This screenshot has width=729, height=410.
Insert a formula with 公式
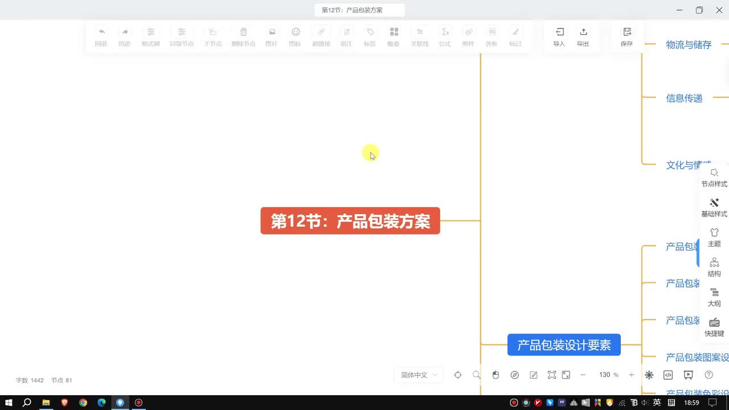pos(445,37)
